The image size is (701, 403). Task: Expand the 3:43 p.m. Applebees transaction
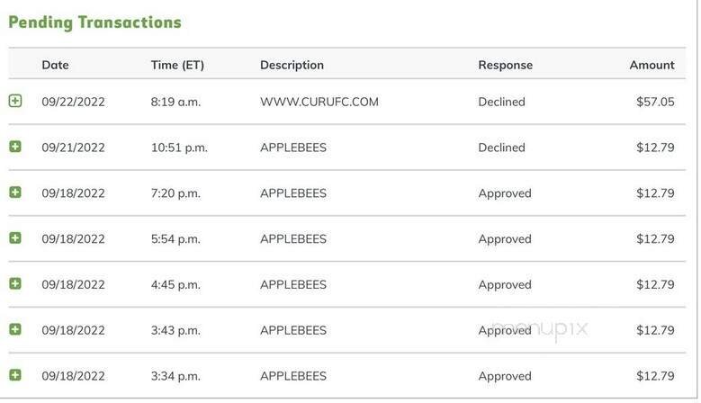pos(15,330)
